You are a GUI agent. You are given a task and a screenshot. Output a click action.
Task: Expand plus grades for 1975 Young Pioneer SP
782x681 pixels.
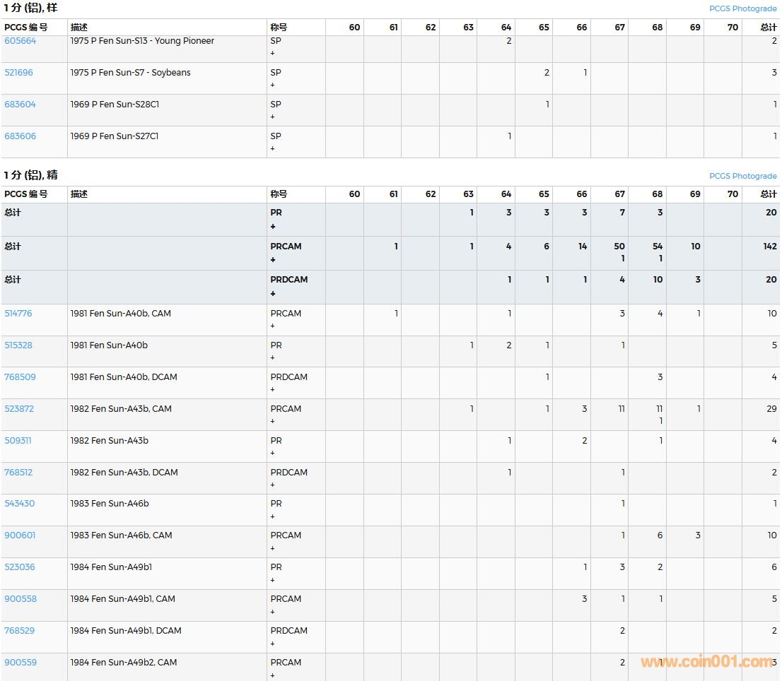pos(273,54)
